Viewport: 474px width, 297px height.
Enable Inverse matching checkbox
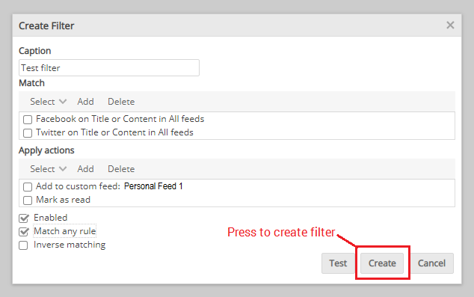tap(23, 245)
